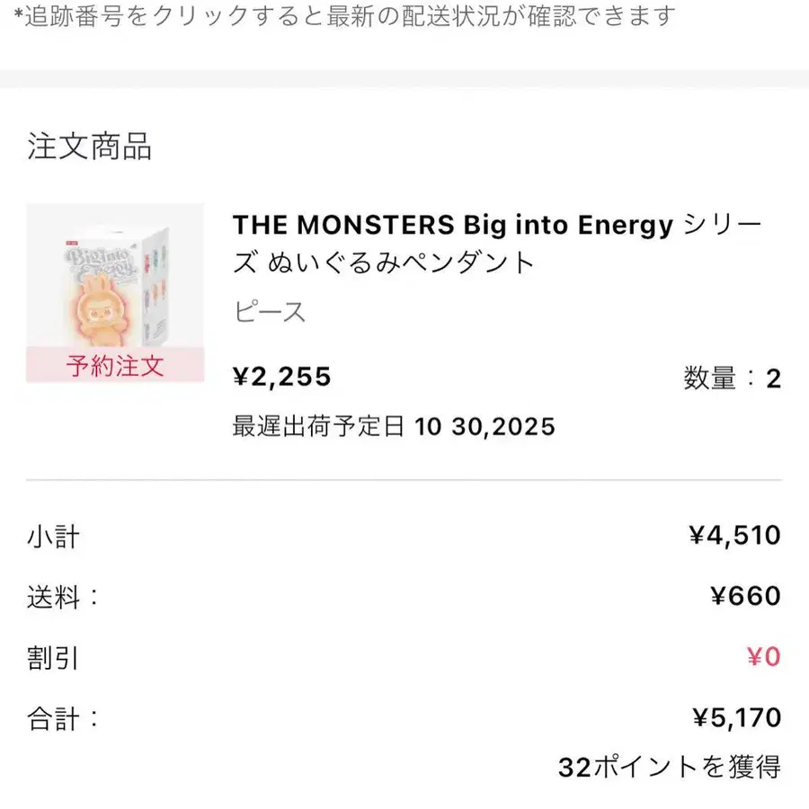Click the 最遅出荷予定日 shipping date line
The width and height of the screenshot is (809, 809).
click(x=394, y=426)
